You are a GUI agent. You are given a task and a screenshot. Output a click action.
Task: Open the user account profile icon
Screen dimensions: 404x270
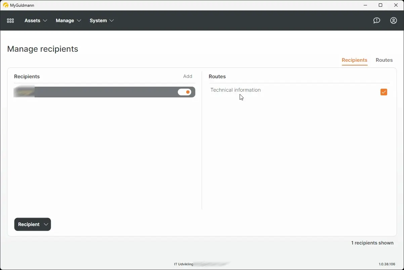pos(393,20)
